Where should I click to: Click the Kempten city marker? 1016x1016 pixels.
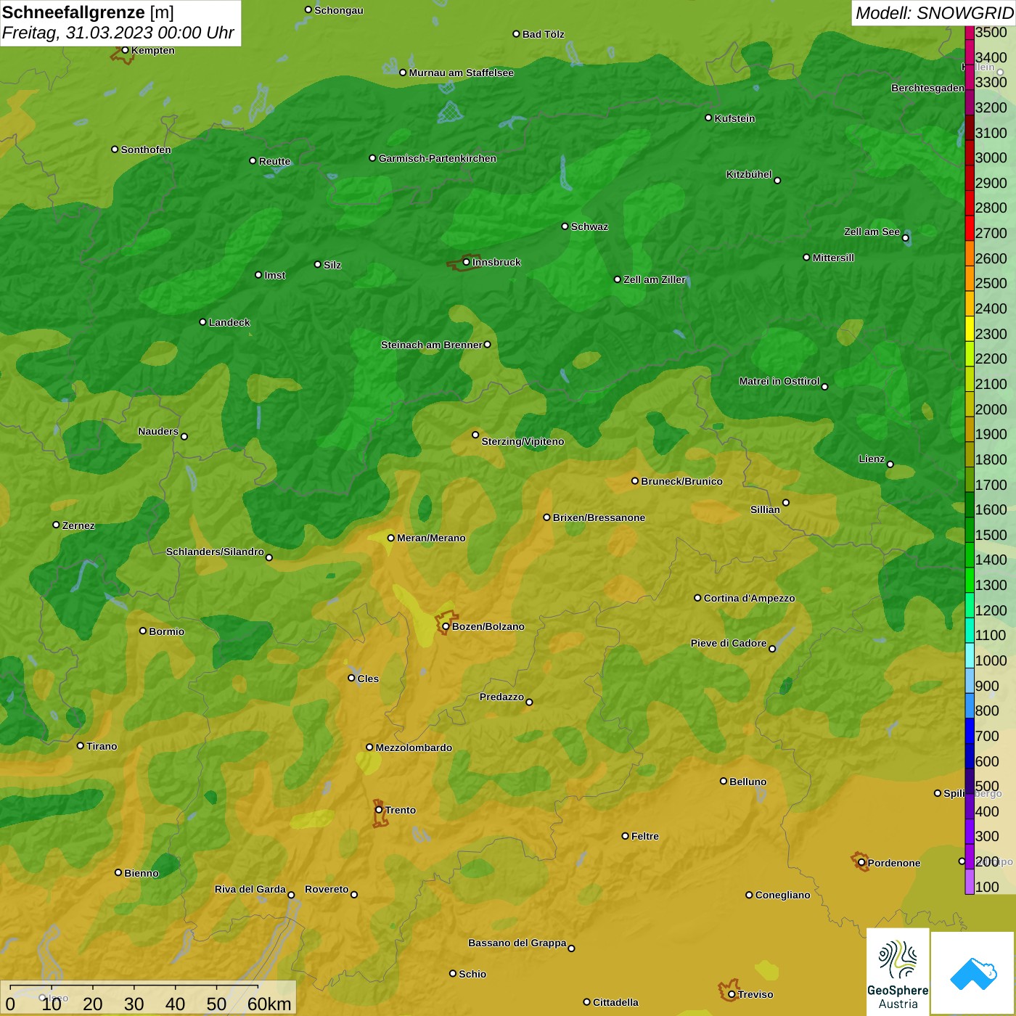(x=125, y=50)
